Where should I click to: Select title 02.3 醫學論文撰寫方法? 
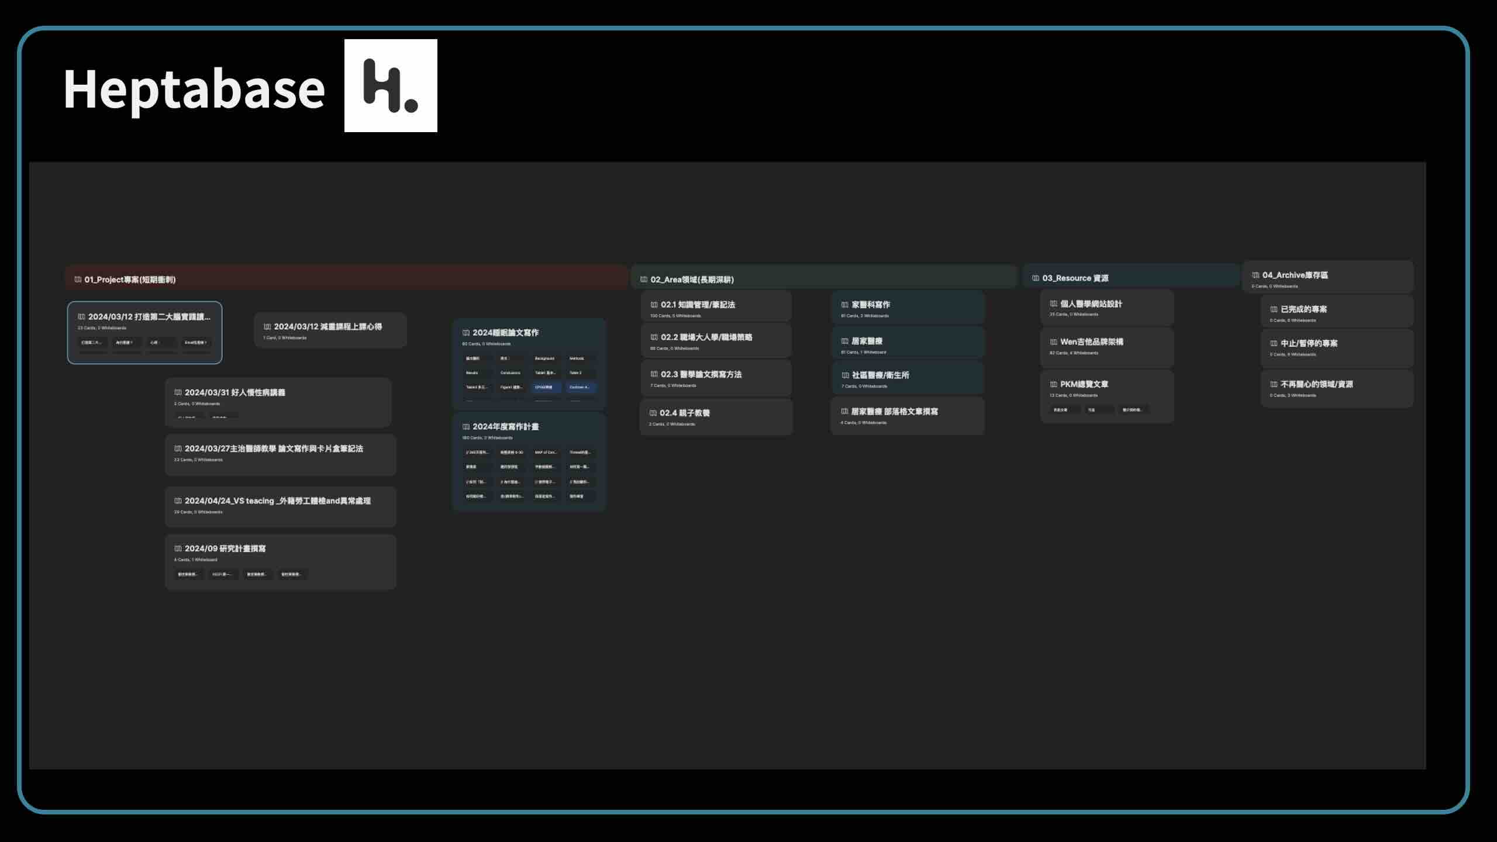tap(701, 374)
